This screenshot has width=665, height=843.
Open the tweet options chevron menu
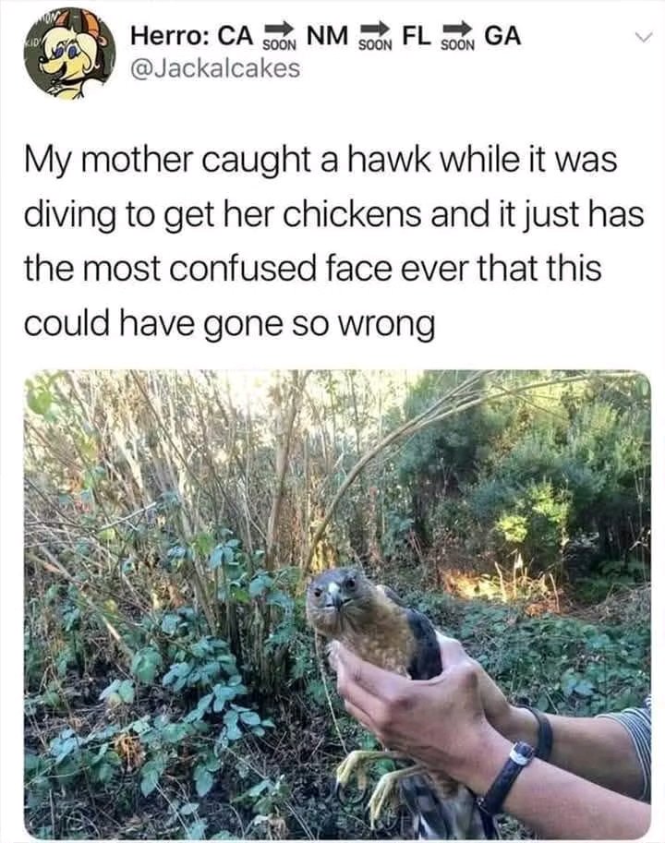[x=643, y=38]
